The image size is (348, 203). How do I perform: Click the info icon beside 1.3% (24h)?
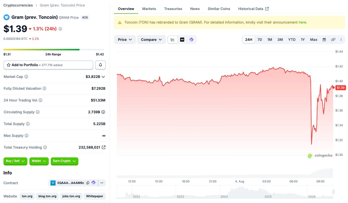(60, 29)
